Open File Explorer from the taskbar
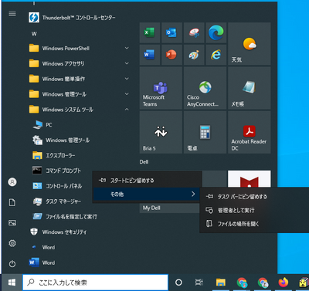This screenshot has width=309, height=291. tap(221, 283)
